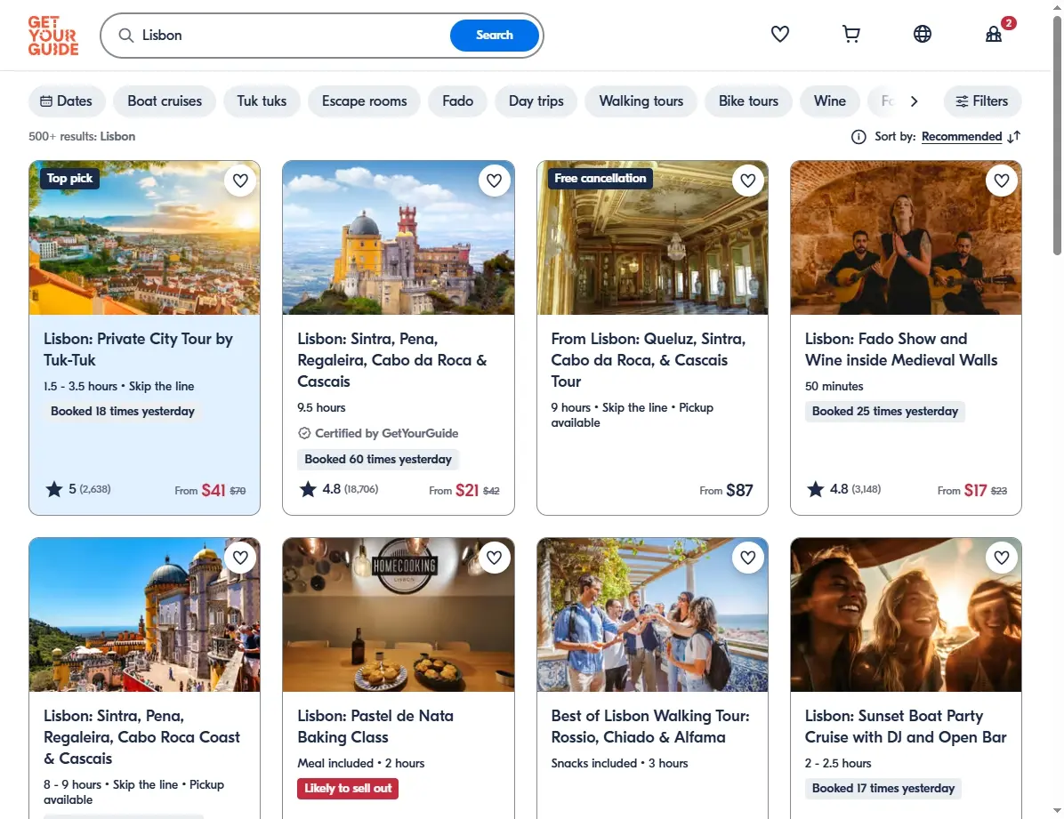Open the shopping cart icon
This screenshot has width=1064, height=819.
click(850, 34)
